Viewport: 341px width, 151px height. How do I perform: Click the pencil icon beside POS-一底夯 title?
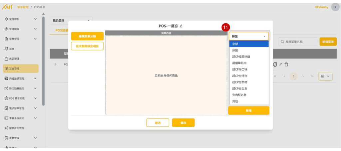181,26
